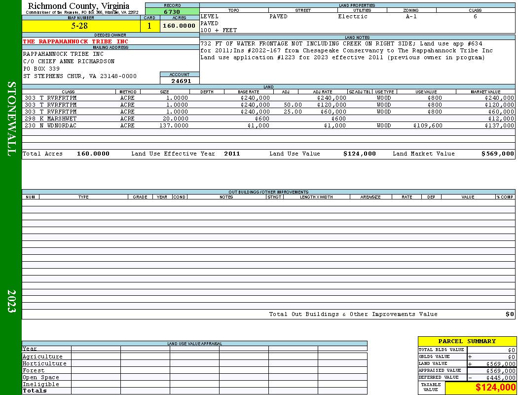Click the Forest row label
518x395 pixels.
[x=34, y=370]
